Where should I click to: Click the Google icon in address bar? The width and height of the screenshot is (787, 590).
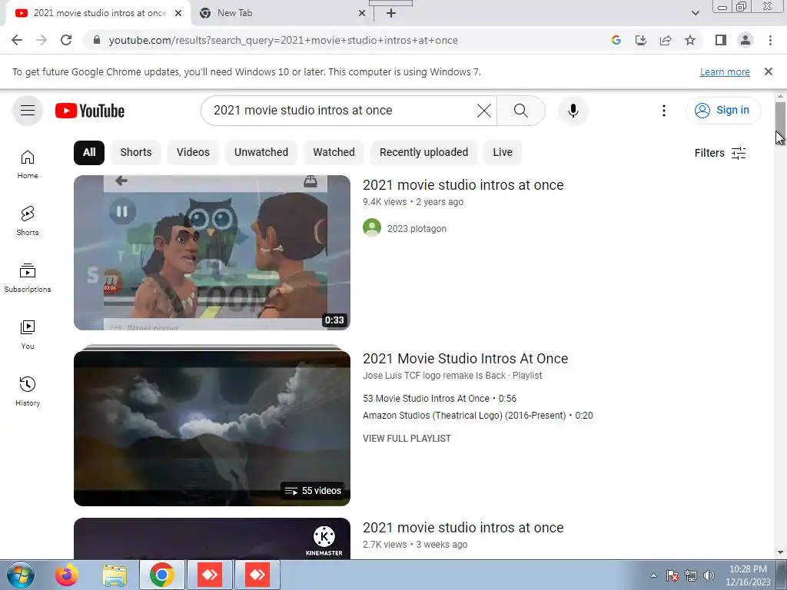click(x=616, y=40)
